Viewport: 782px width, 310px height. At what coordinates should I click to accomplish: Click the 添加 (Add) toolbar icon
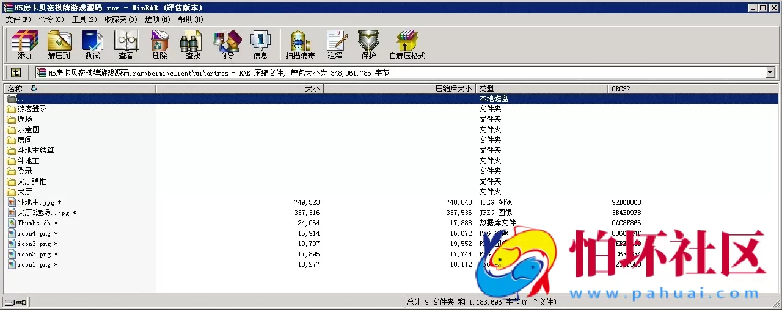(x=25, y=44)
